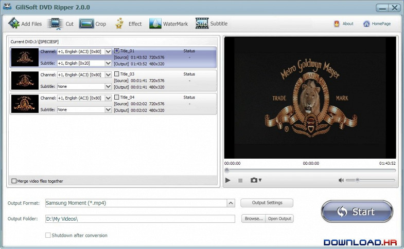Click the GiliSoft app logo icon

coord(7,7)
